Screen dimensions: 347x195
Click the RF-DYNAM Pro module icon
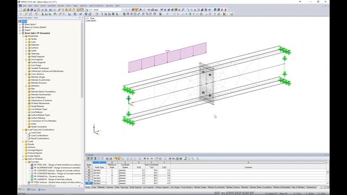coord(32,177)
